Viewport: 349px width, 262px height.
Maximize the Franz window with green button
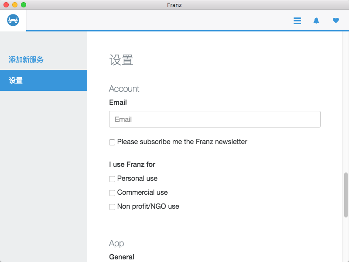pyautogui.click(x=24, y=5)
